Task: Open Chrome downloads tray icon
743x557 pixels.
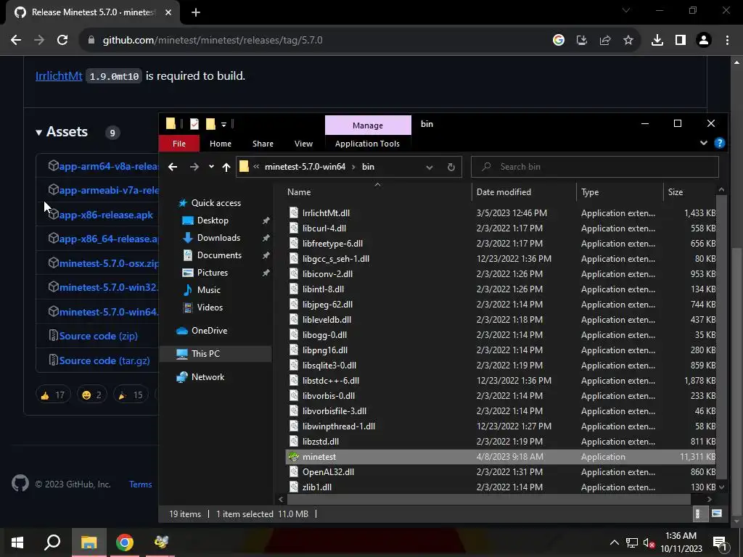Action: click(657, 41)
